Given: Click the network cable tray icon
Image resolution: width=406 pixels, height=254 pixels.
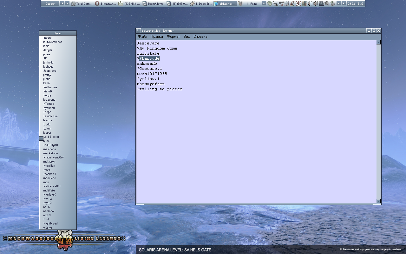Looking at the screenshot, I should click(x=275, y=3).
